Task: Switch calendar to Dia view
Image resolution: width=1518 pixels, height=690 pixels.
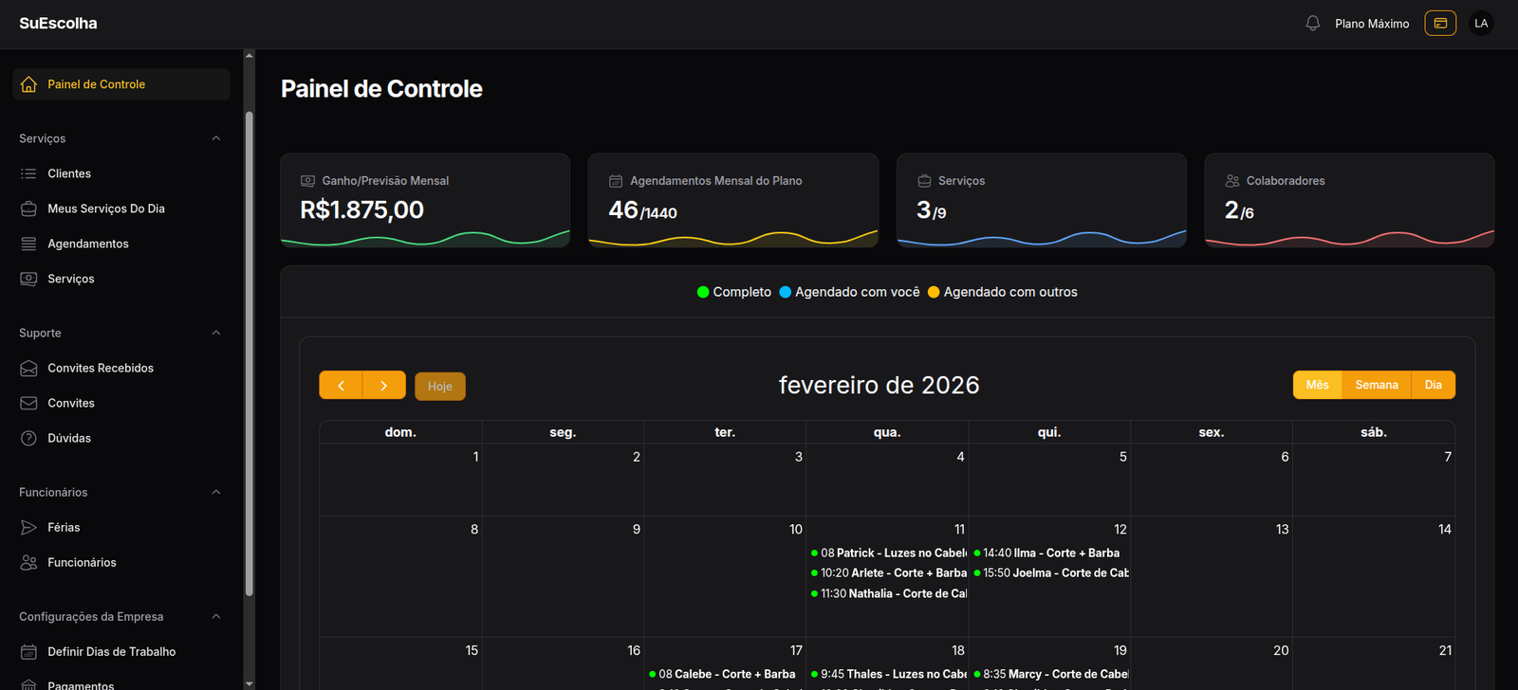Action: tap(1433, 385)
